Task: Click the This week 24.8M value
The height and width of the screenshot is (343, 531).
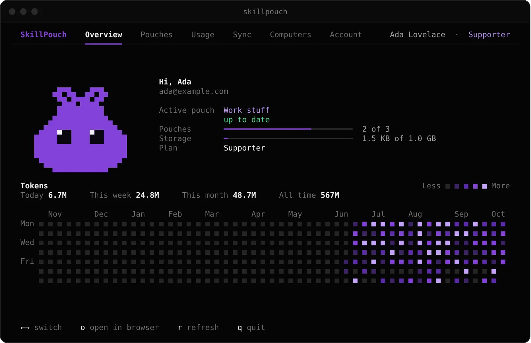Action: [124, 195]
